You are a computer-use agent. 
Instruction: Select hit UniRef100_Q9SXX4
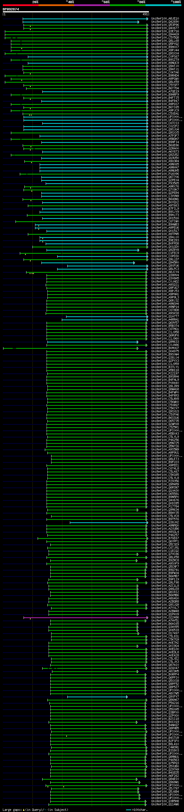(165, 53)
